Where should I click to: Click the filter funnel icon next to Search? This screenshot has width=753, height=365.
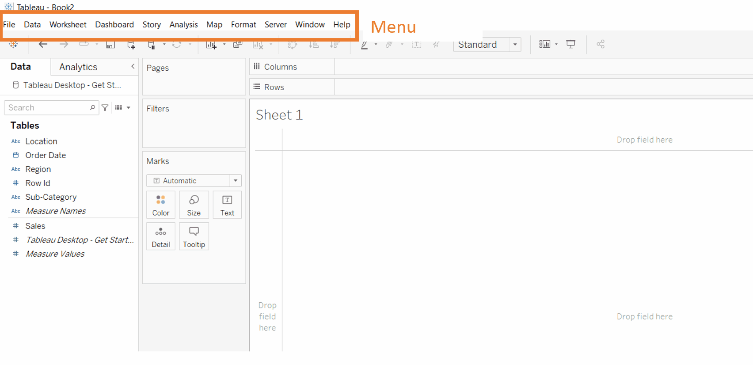pos(105,107)
